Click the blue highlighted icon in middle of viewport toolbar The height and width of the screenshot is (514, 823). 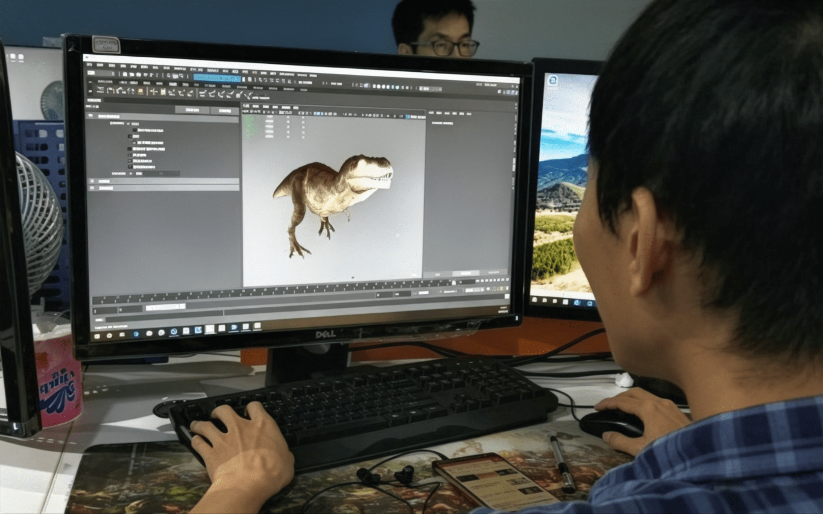[x=318, y=113]
